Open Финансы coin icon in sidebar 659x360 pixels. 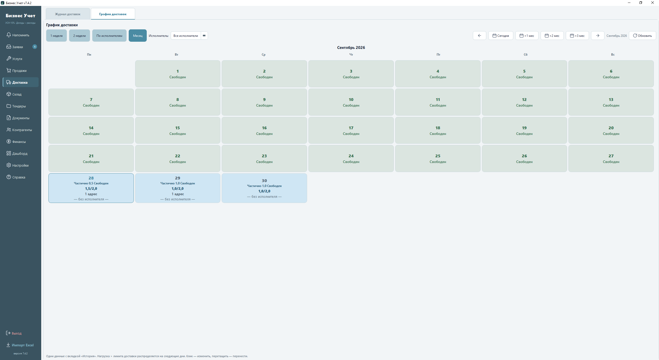click(9, 141)
